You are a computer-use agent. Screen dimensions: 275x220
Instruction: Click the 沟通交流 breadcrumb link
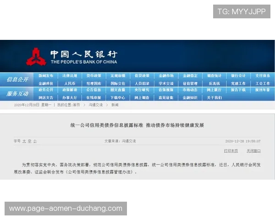pos(96,105)
